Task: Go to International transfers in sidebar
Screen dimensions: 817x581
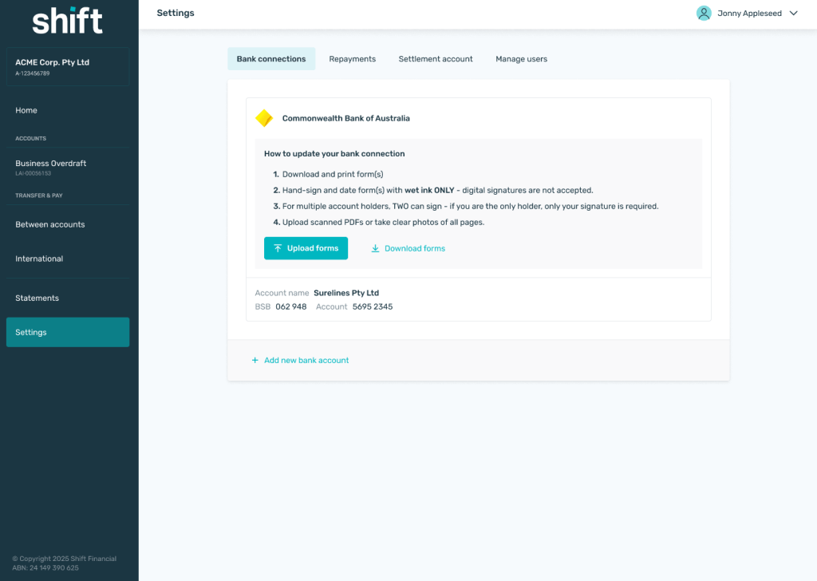Action: tap(68, 259)
